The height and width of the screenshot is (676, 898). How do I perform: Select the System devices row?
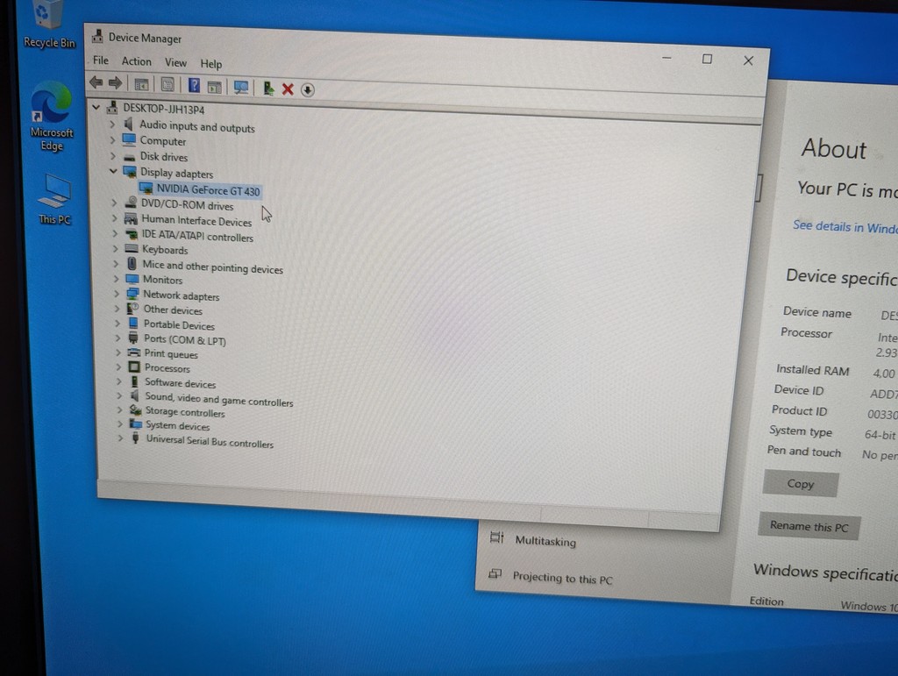(x=177, y=425)
